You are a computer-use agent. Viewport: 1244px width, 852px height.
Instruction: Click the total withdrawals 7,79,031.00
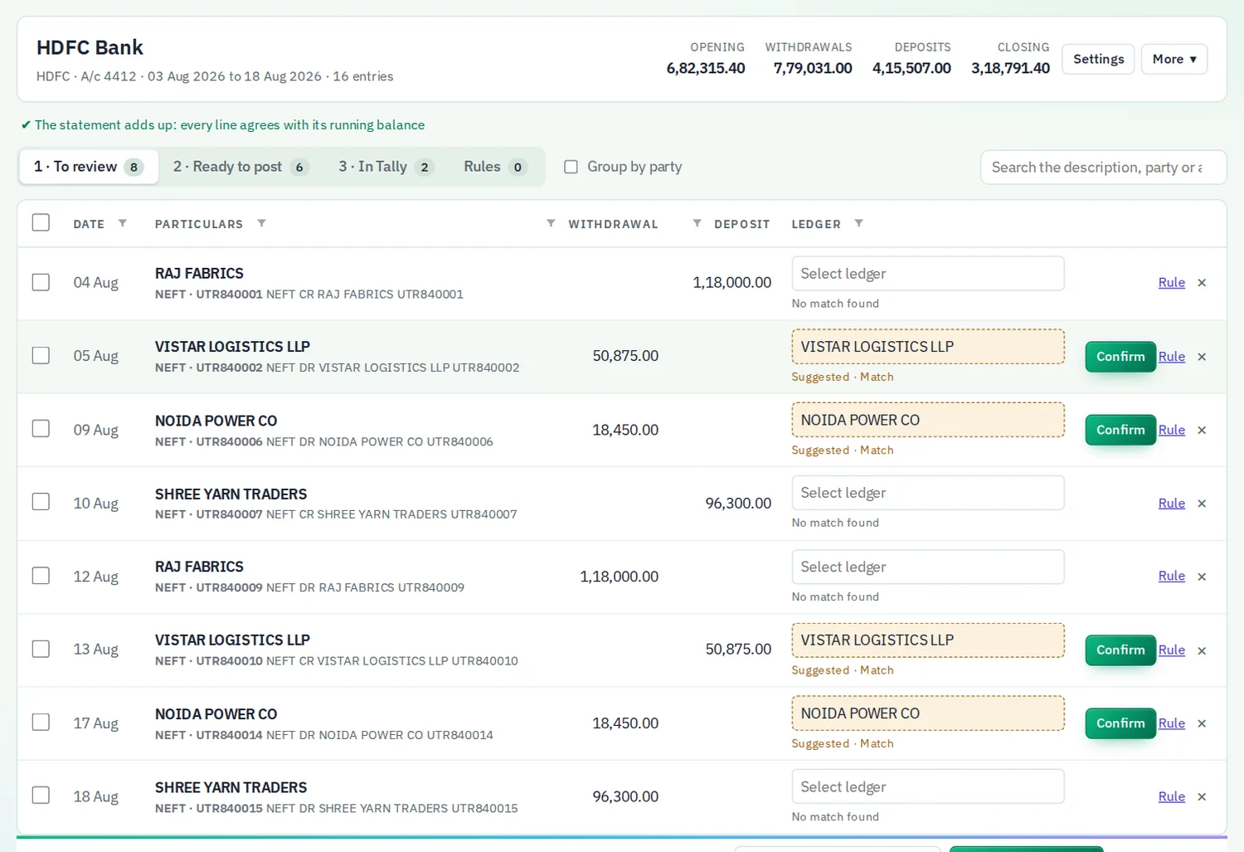tap(813, 68)
